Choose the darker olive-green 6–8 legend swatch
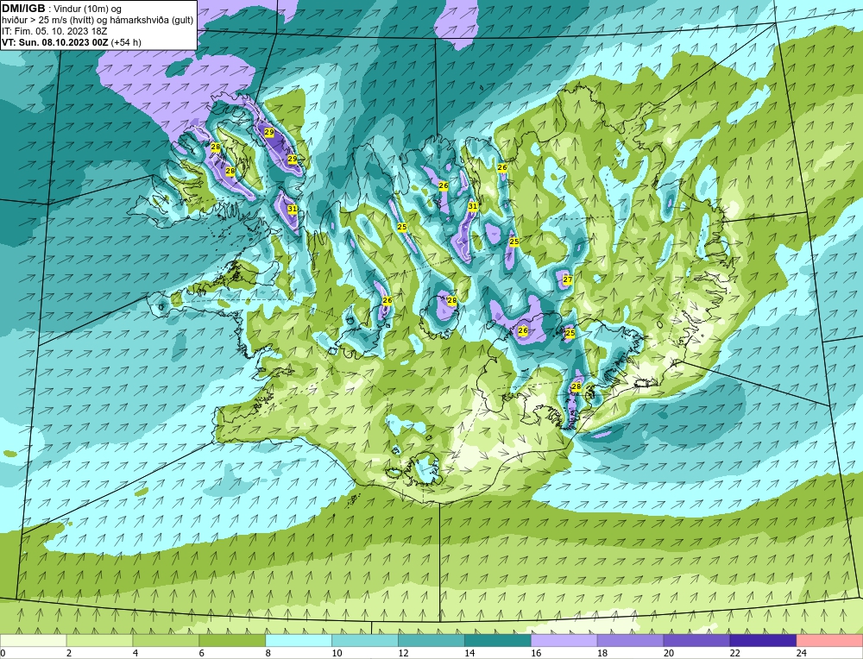The width and height of the screenshot is (863, 659). 232,641
